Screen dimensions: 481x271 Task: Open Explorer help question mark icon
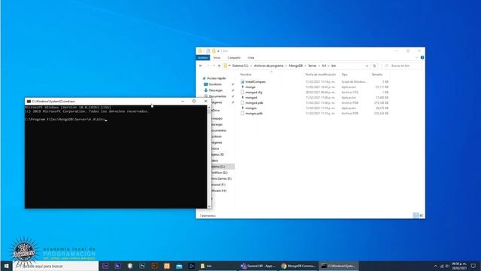422,58
